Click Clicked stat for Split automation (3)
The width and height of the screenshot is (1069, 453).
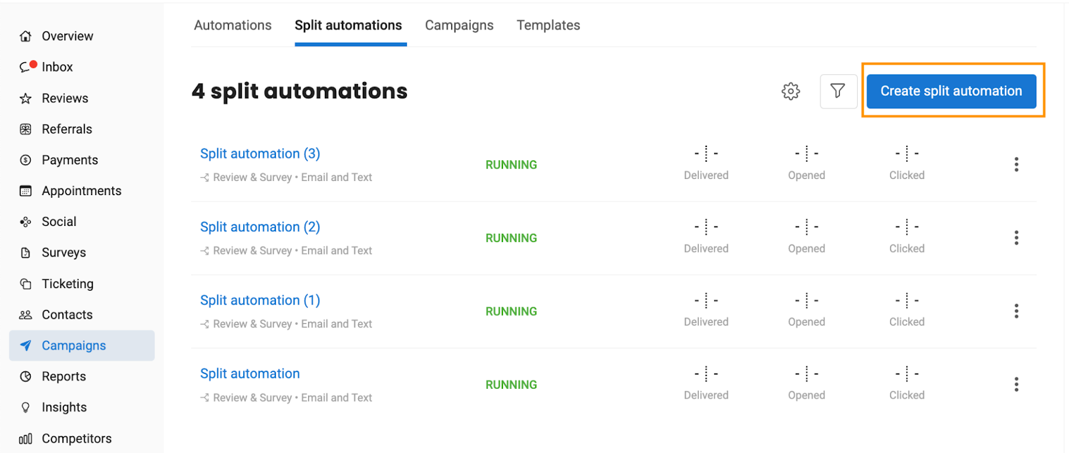907,164
